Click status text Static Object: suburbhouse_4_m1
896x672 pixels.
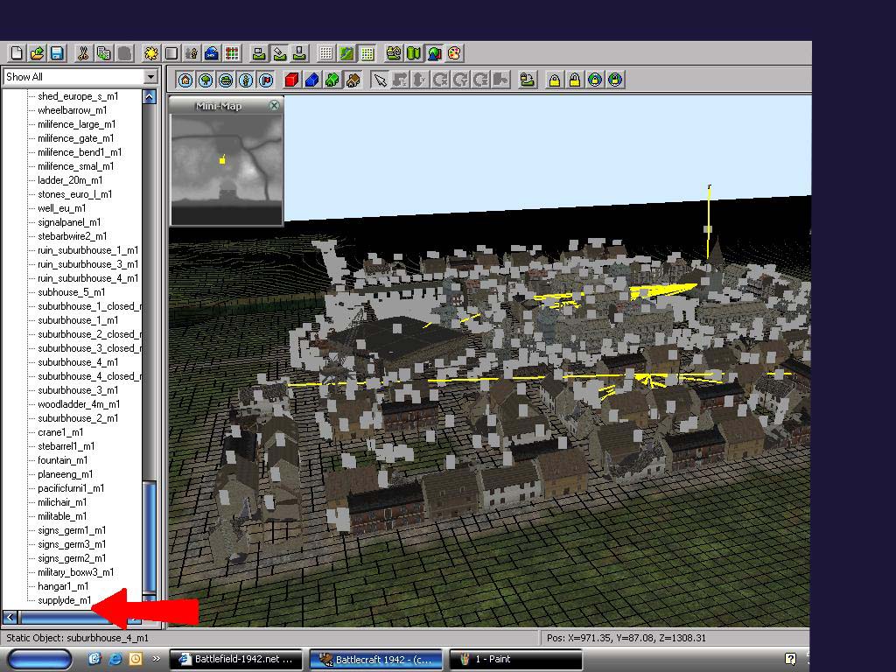[x=77, y=638]
